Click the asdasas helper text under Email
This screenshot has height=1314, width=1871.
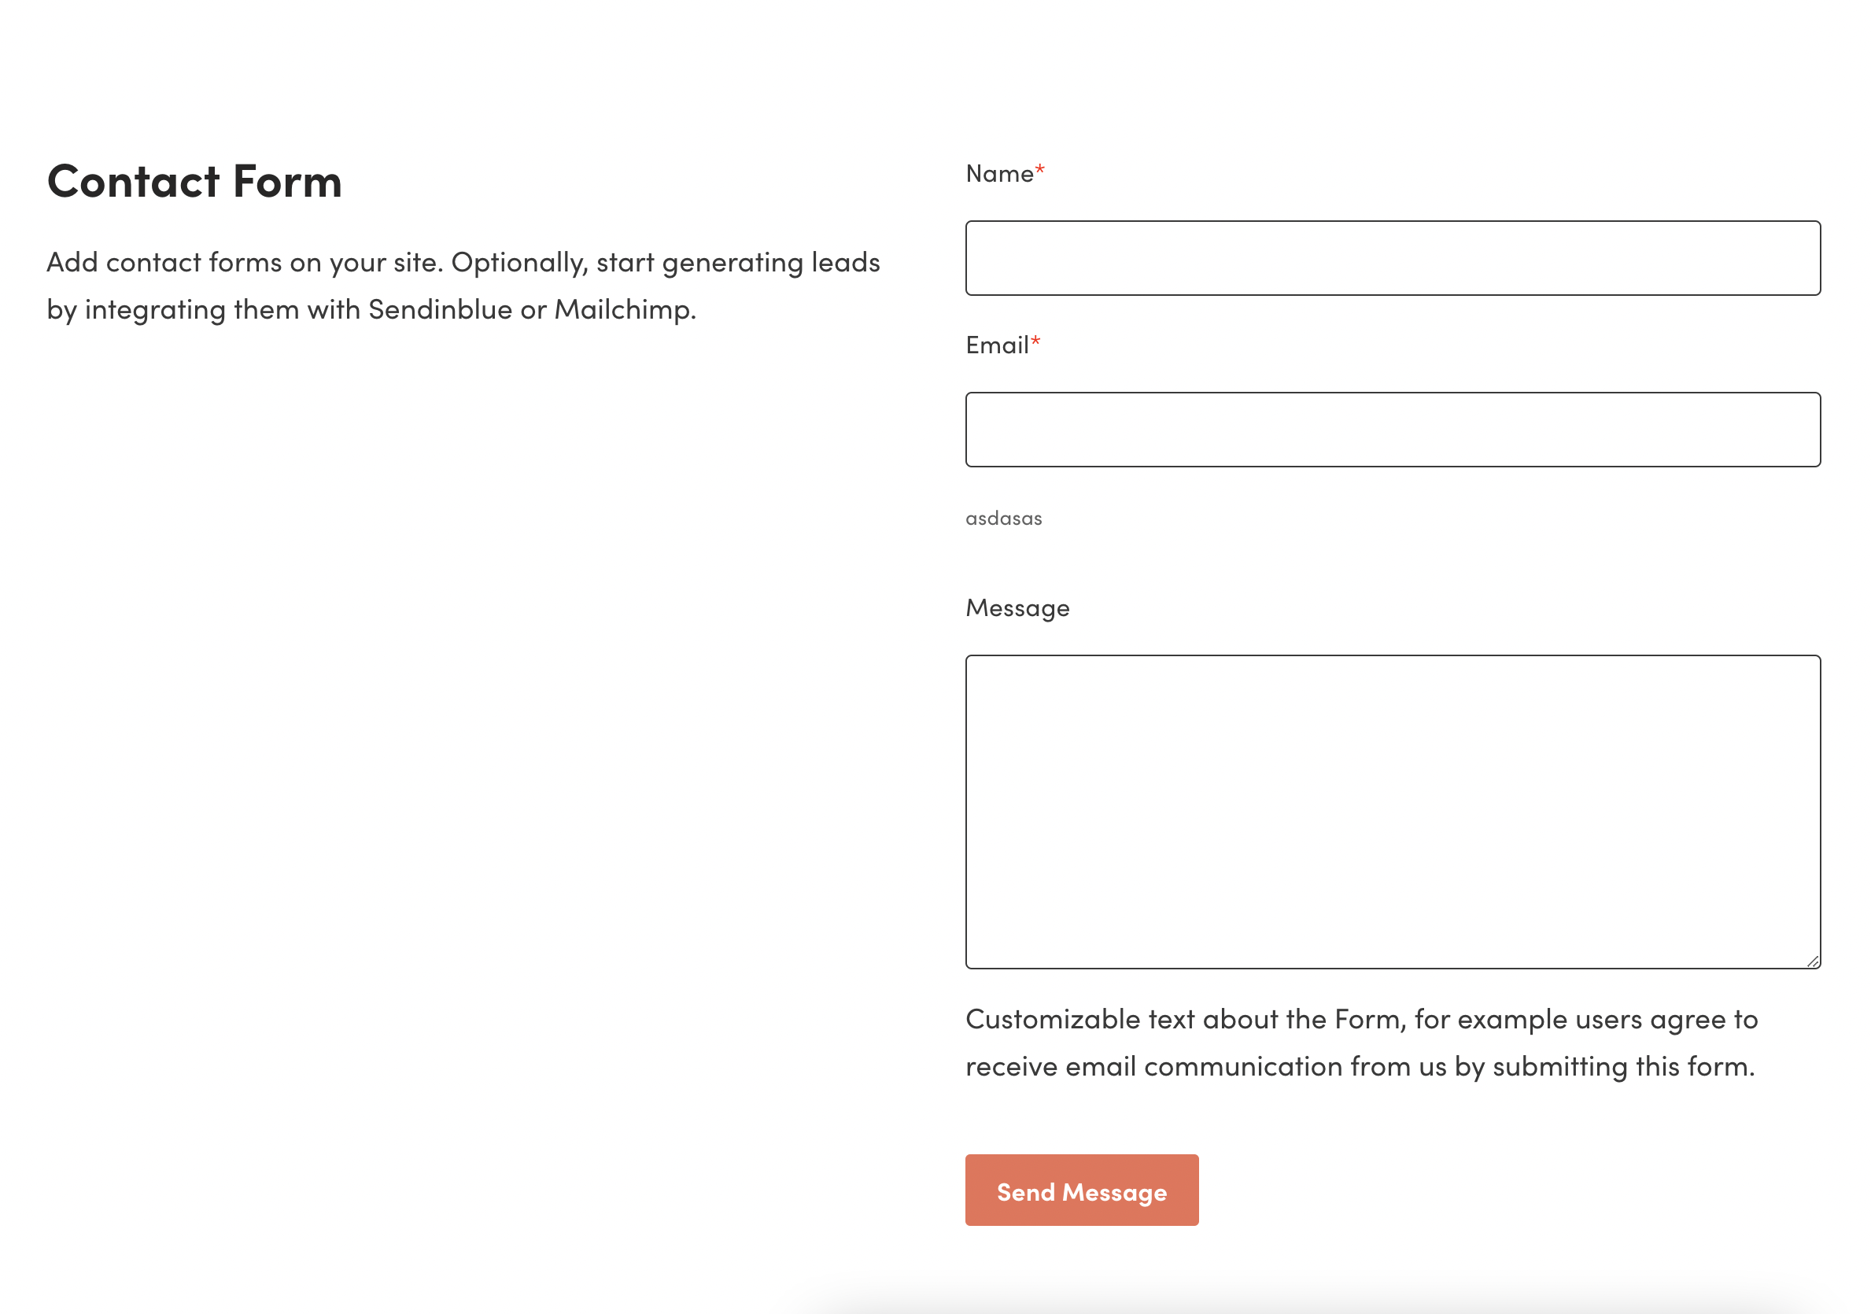1004,517
